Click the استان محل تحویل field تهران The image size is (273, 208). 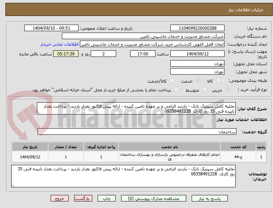click(x=197, y=63)
